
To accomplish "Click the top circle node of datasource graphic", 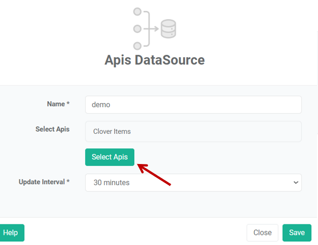I will [x=137, y=12].
